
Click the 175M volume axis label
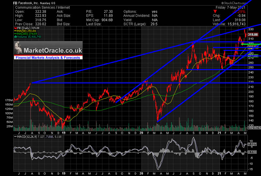pos(9,100)
